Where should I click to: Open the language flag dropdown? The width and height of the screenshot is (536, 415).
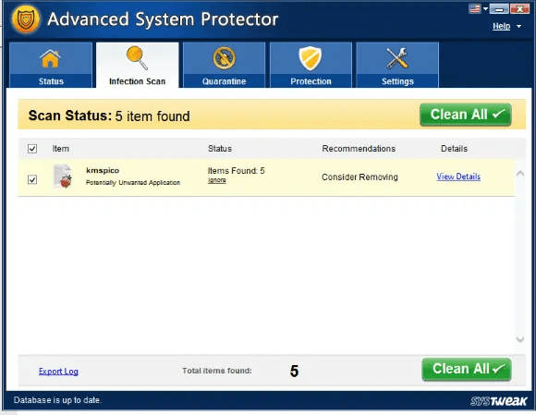(x=478, y=8)
